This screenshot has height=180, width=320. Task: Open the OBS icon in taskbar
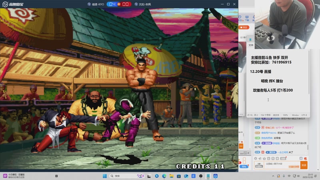[201, 176]
